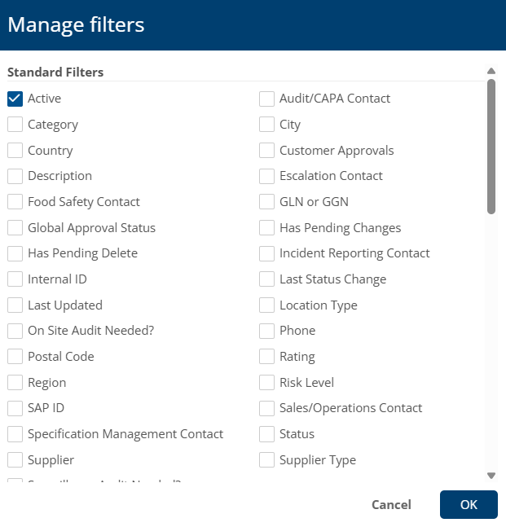Click the scrollbar down arrow
Image resolution: width=506 pixels, height=527 pixels.
[491, 475]
